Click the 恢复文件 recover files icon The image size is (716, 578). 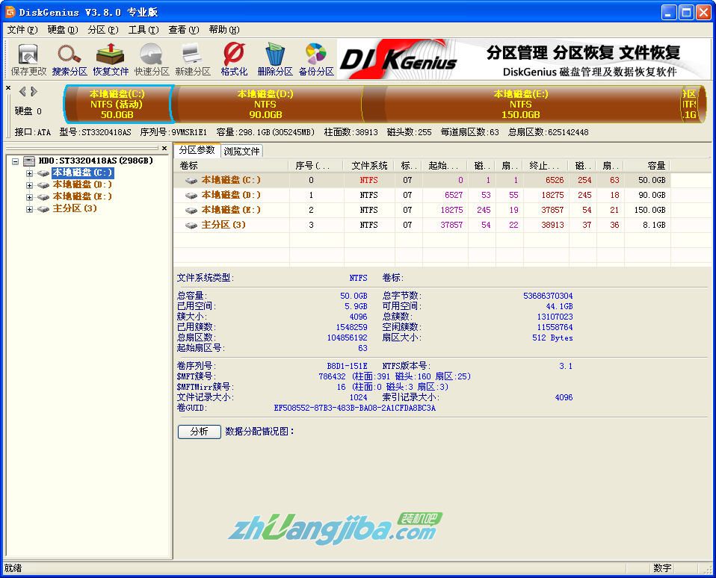click(111, 60)
